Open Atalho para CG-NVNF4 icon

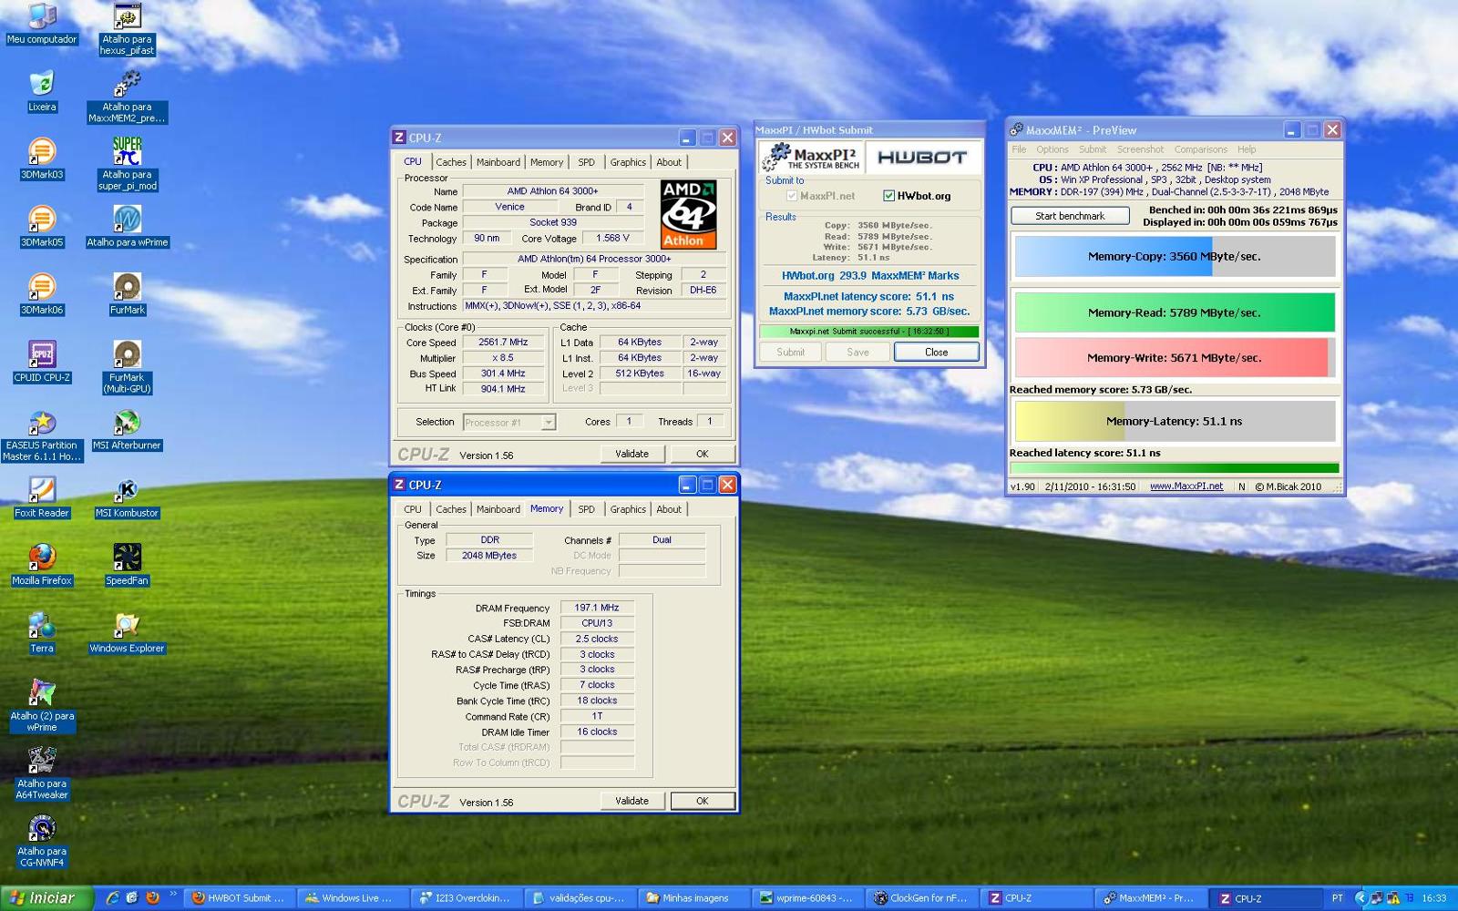(x=42, y=842)
